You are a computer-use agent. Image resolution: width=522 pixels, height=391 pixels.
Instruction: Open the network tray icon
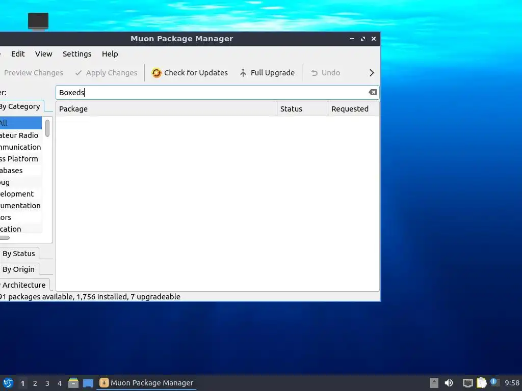click(x=468, y=383)
